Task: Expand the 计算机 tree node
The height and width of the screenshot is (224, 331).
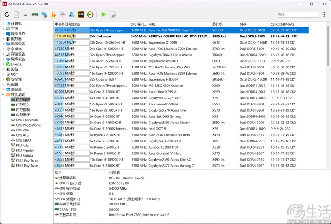Action: coord(3,24)
